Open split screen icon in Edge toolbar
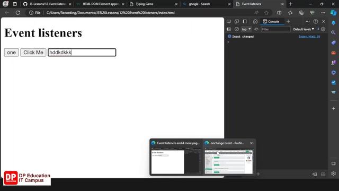 point(279,13)
